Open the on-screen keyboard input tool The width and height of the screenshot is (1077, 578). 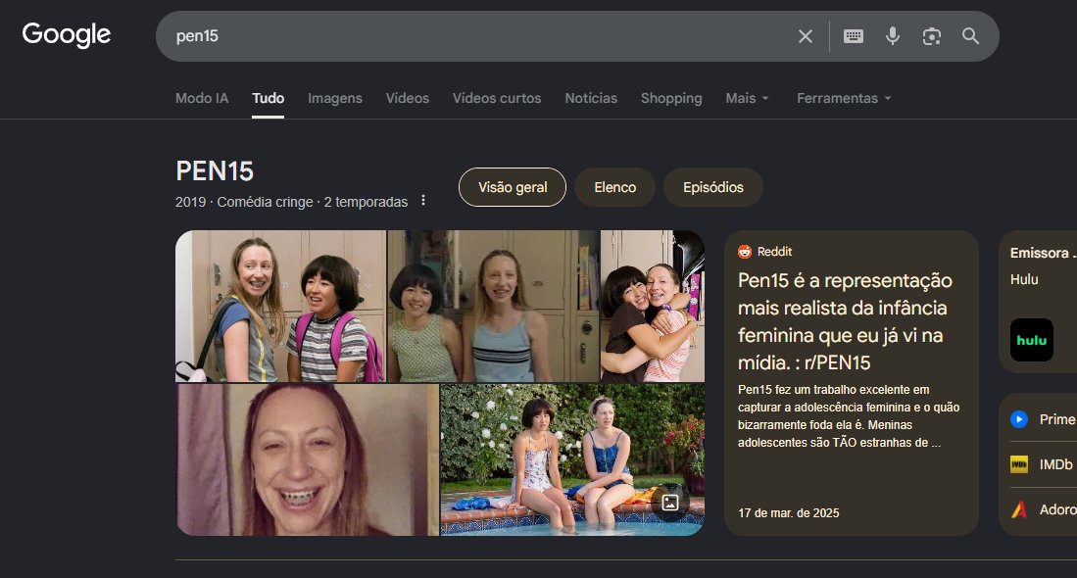pos(854,36)
